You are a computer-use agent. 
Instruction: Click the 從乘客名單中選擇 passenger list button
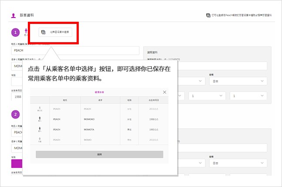[x=55, y=32]
